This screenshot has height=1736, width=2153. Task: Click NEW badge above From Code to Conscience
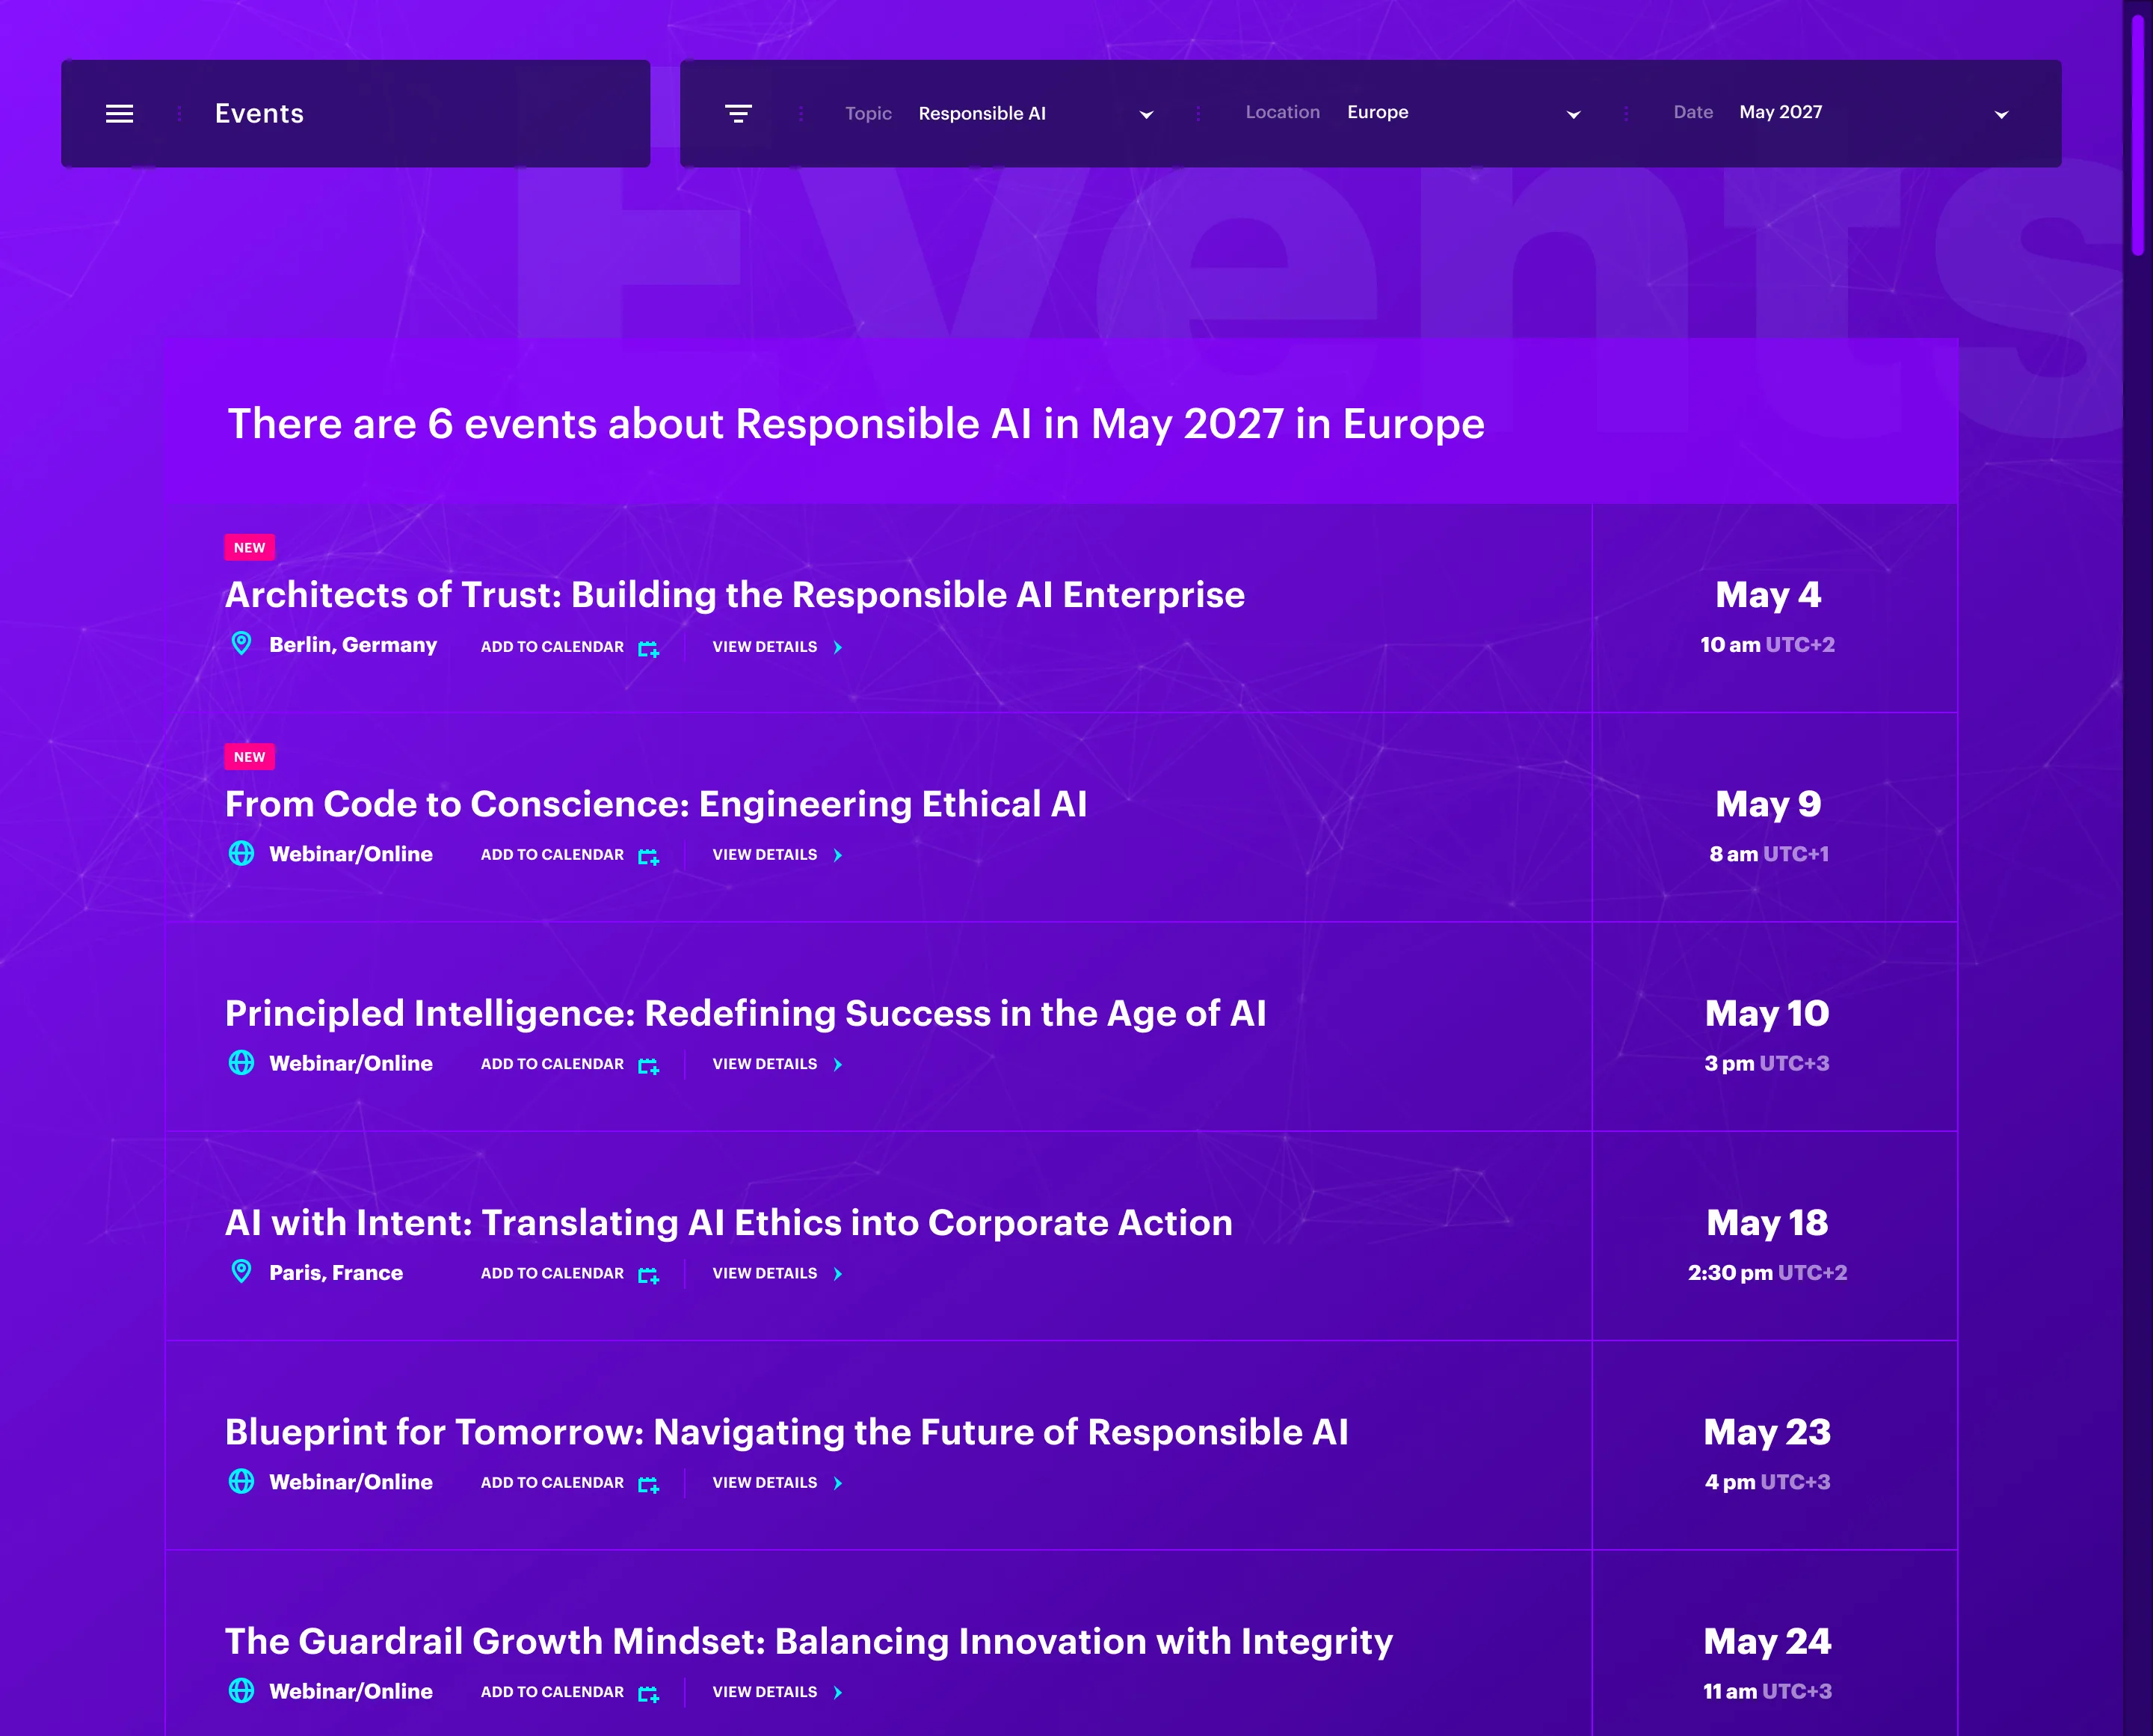(x=250, y=757)
